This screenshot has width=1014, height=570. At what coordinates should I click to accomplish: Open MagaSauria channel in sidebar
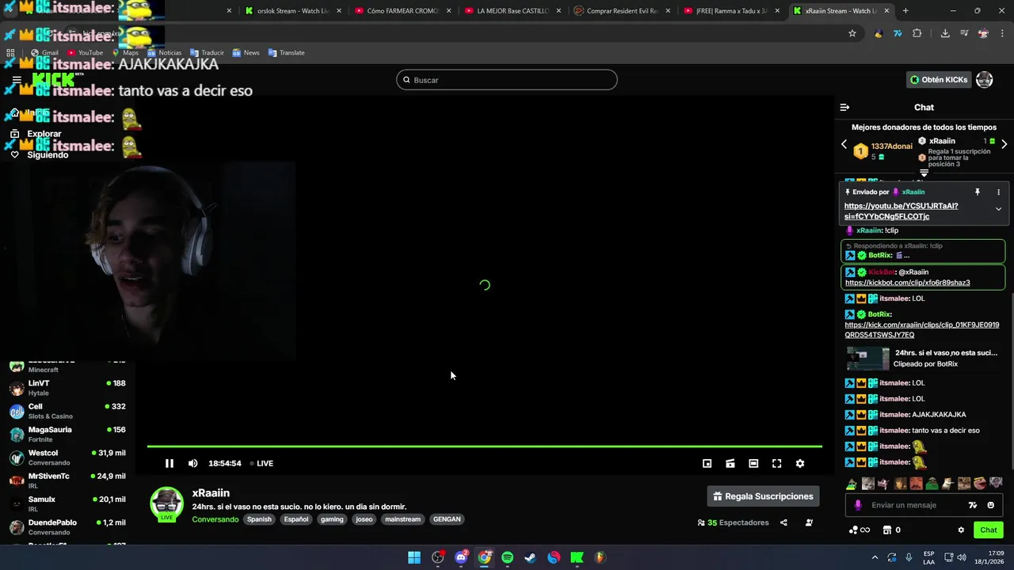click(67, 434)
